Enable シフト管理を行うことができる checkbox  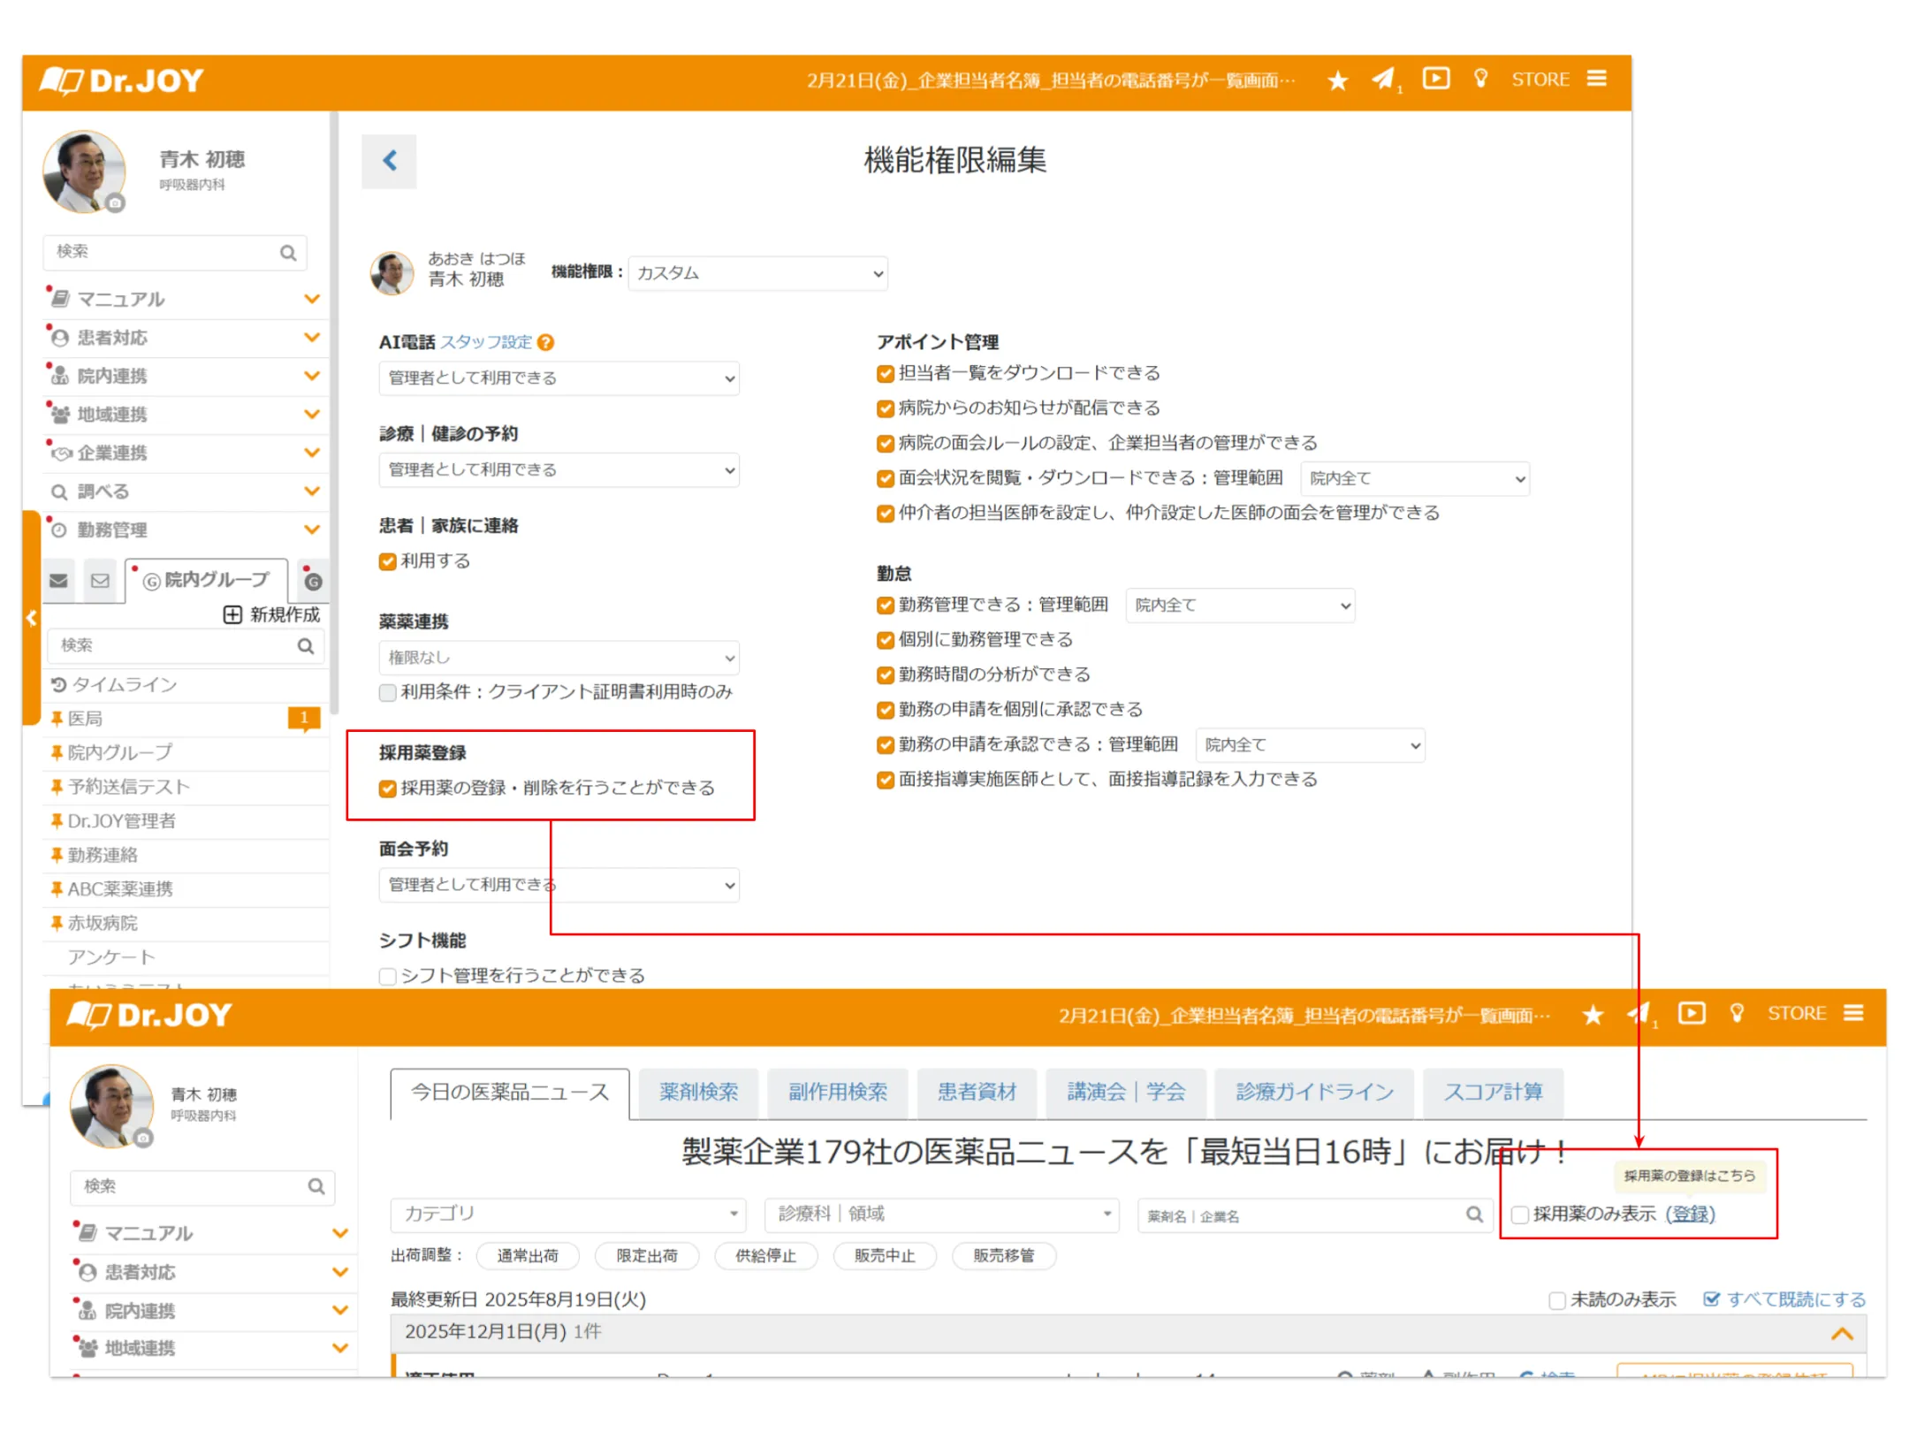tap(387, 976)
